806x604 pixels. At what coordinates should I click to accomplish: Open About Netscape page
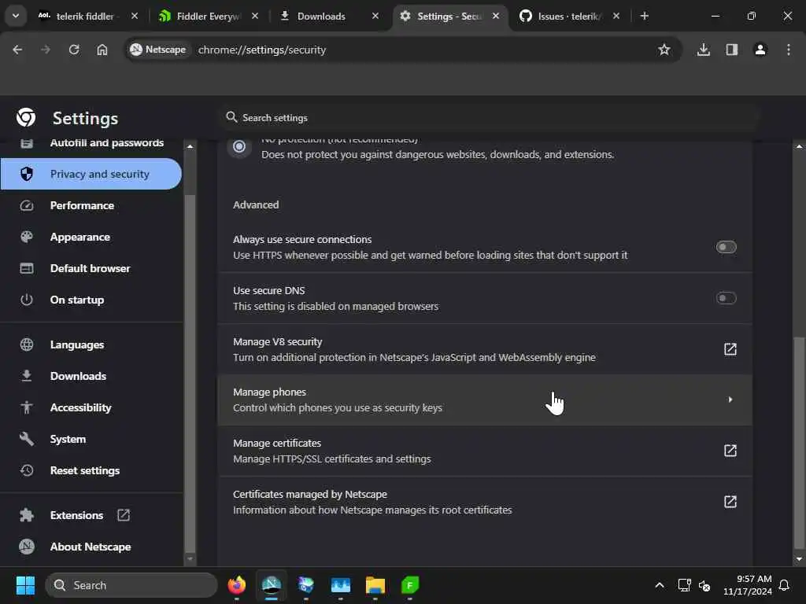click(91, 547)
